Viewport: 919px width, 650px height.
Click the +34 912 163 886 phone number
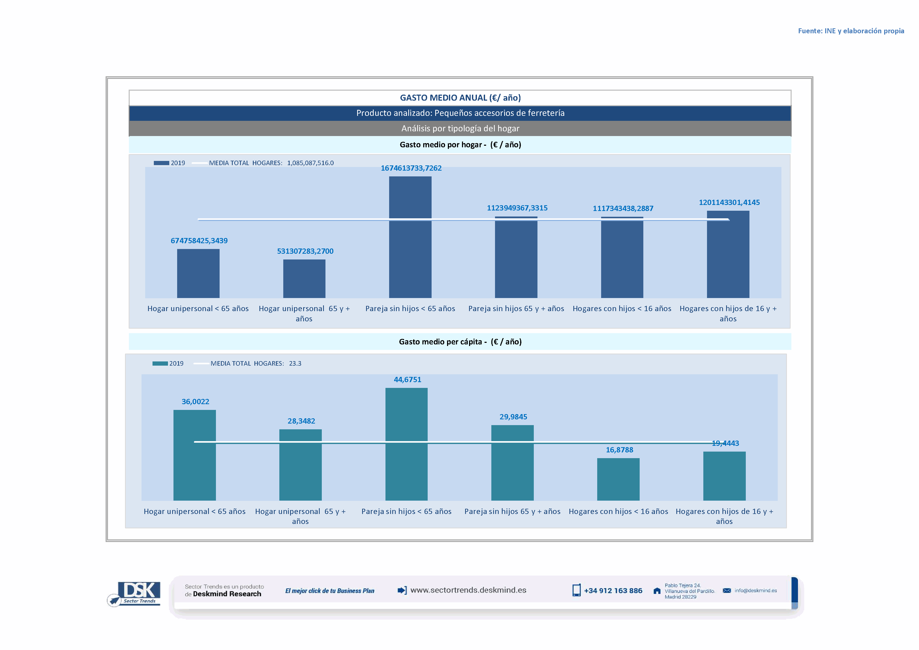613,590
